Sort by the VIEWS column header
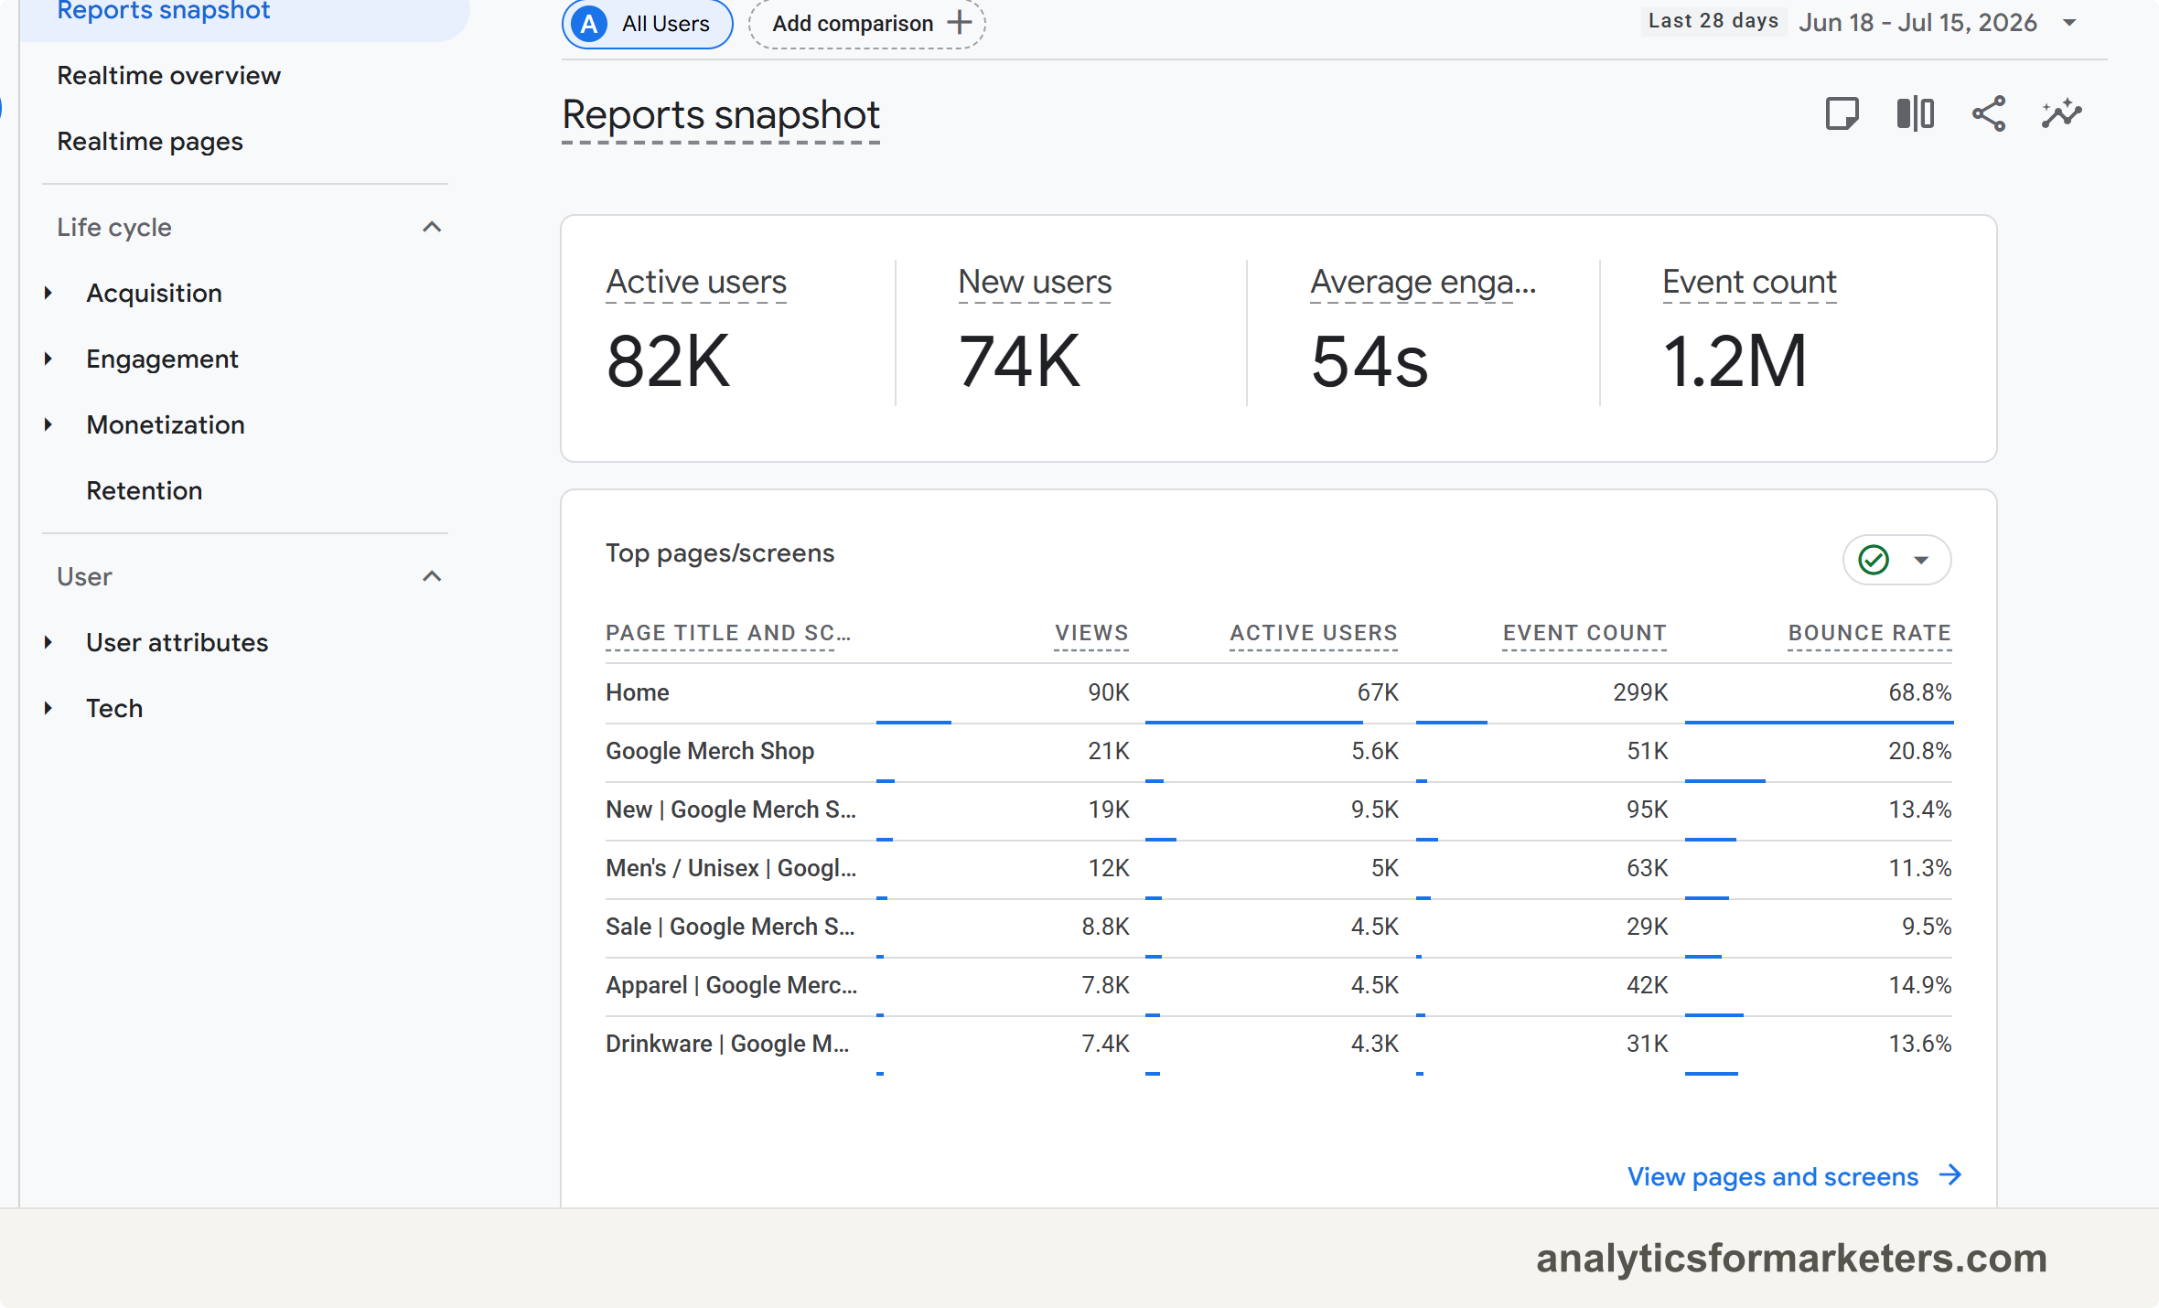 pyautogui.click(x=1091, y=633)
